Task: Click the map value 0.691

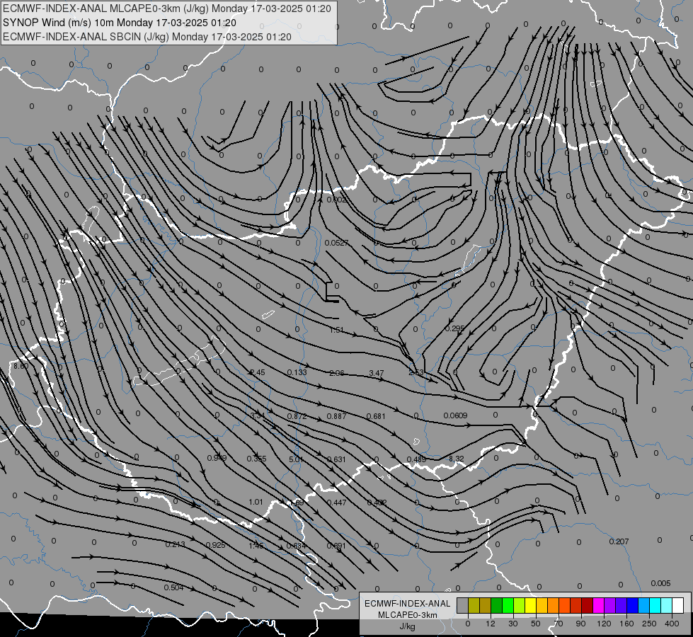Action: click(336, 546)
